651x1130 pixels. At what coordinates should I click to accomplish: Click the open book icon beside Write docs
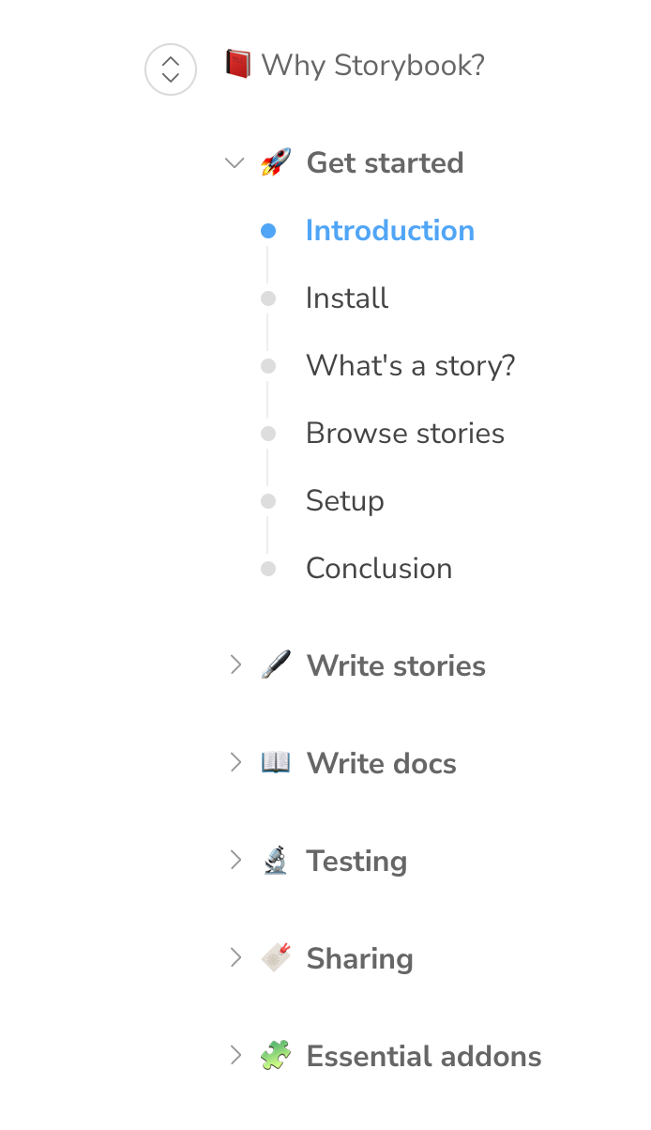[277, 762]
